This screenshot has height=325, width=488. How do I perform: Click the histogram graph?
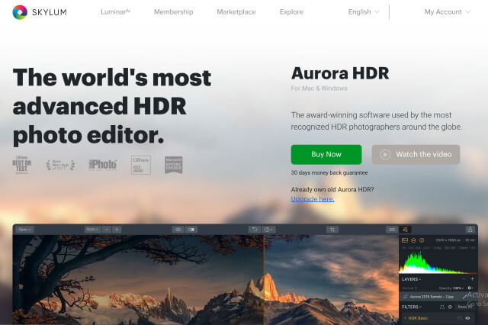point(438,262)
